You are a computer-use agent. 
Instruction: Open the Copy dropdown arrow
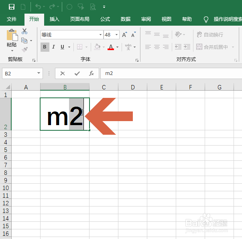[x=31, y=41]
